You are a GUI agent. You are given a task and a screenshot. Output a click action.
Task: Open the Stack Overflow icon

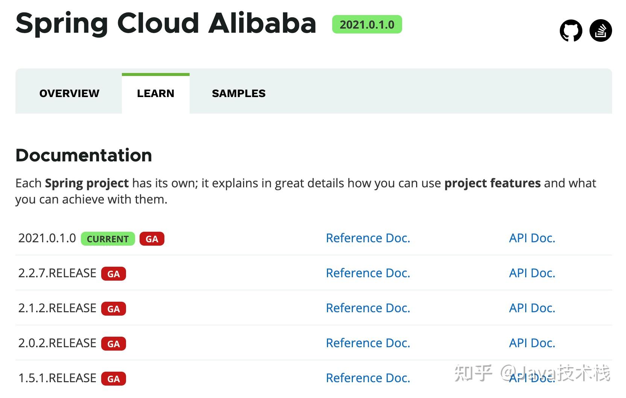tap(601, 30)
